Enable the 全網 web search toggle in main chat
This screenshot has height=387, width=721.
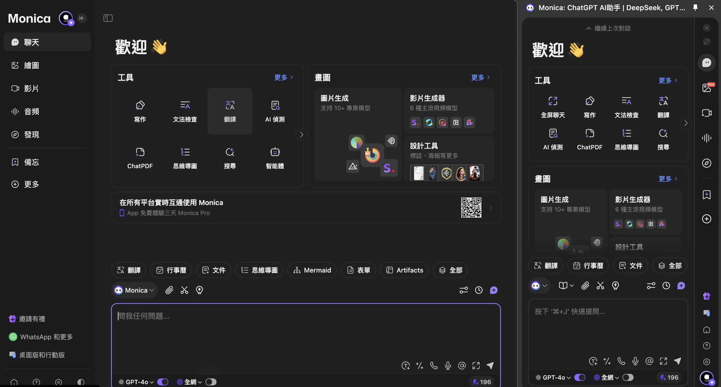tap(211, 382)
